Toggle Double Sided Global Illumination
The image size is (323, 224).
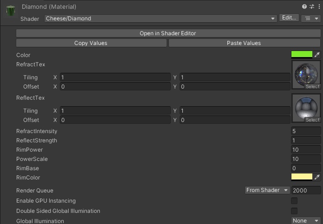(294, 211)
